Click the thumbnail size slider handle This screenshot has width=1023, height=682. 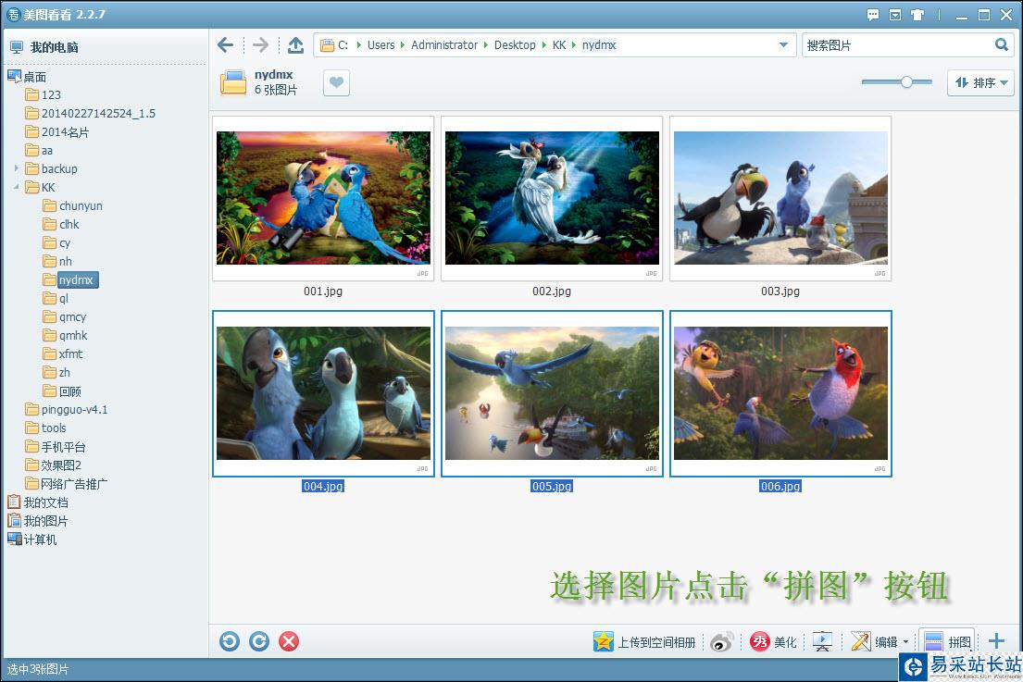906,81
